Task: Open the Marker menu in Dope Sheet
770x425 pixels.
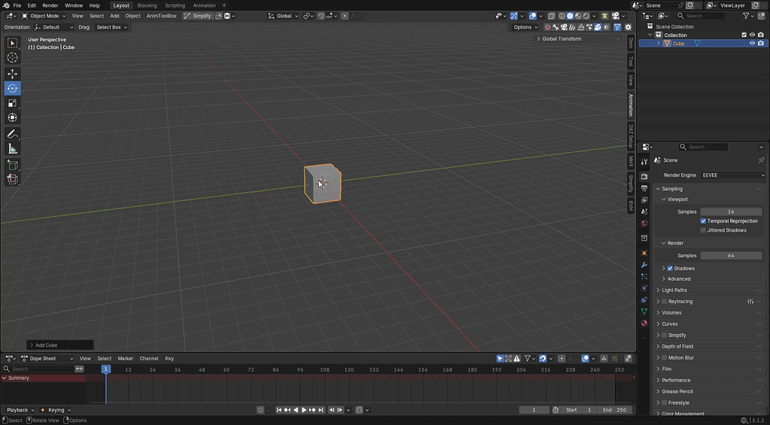Action: click(x=126, y=359)
